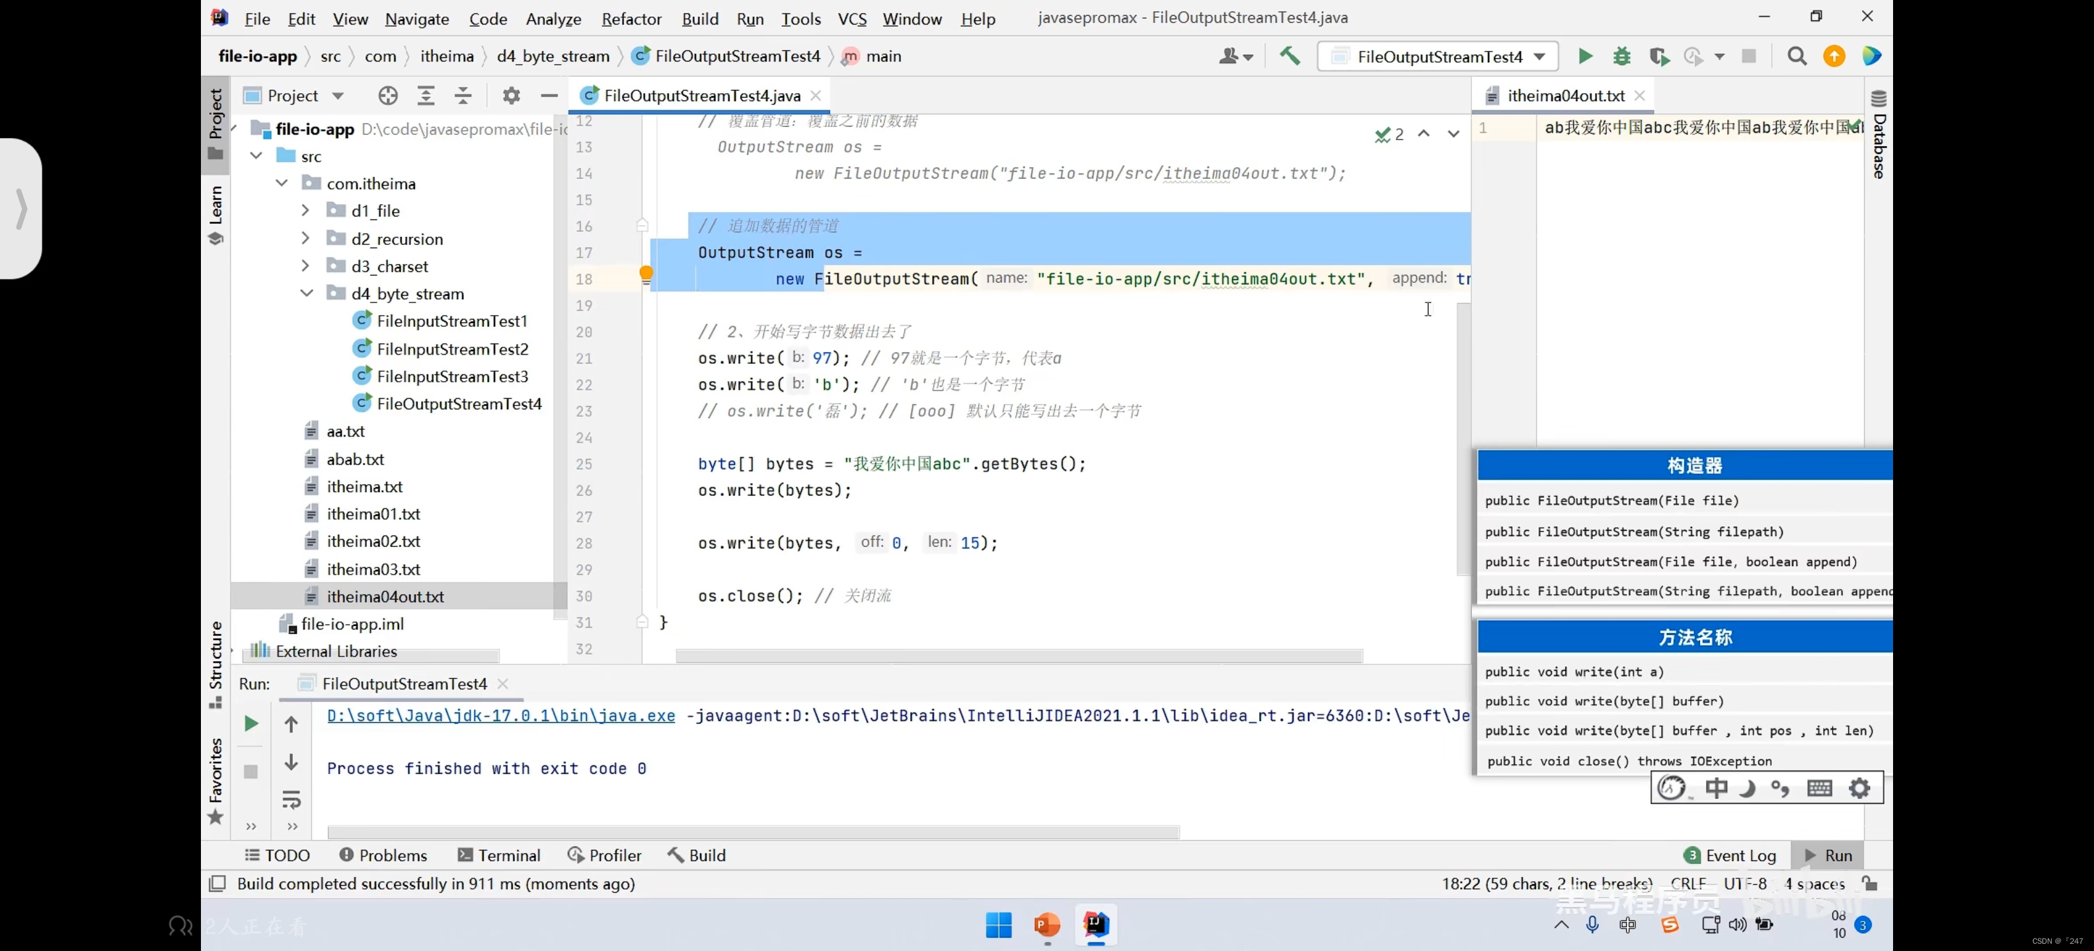Collapse d4_byte_stream package
The image size is (2094, 951).
point(307,293)
